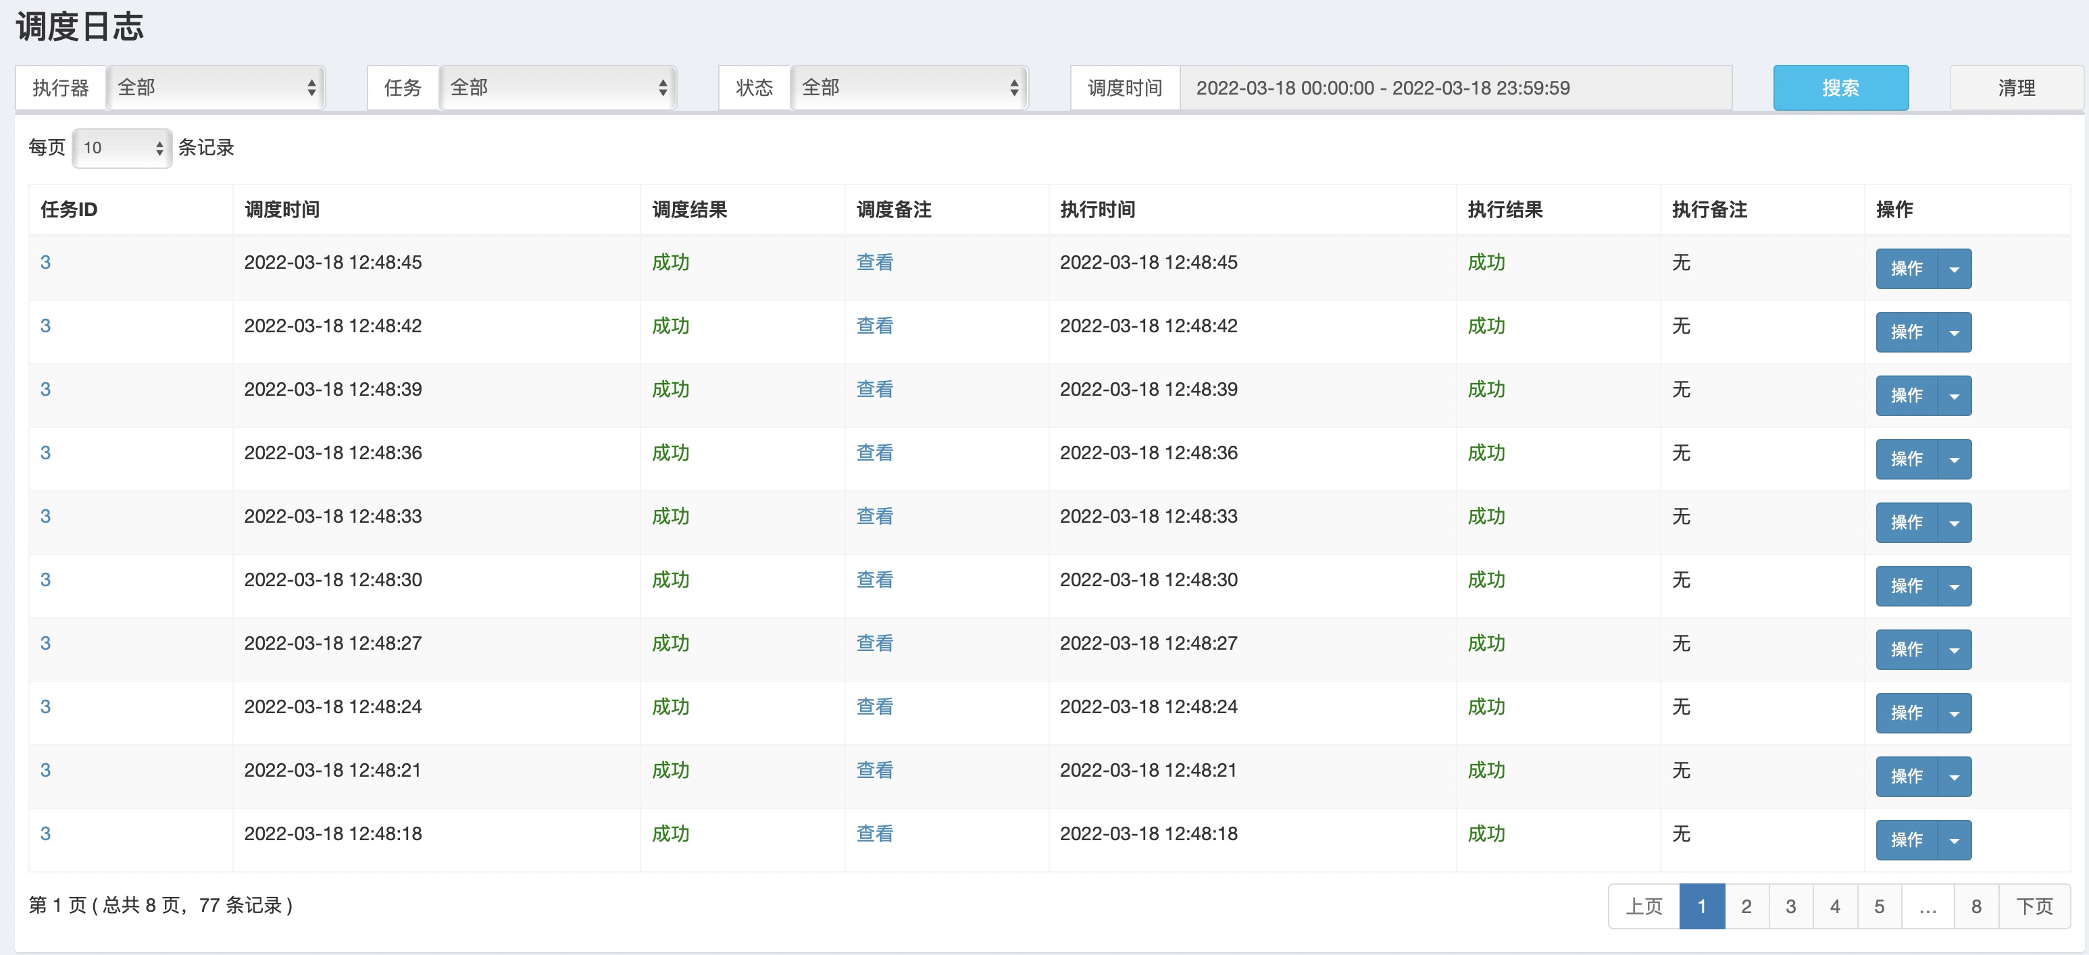The height and width of the screenshot is (955, 2089).
Task: Go to page 5 in pagination
Action: coord(1879,906)
